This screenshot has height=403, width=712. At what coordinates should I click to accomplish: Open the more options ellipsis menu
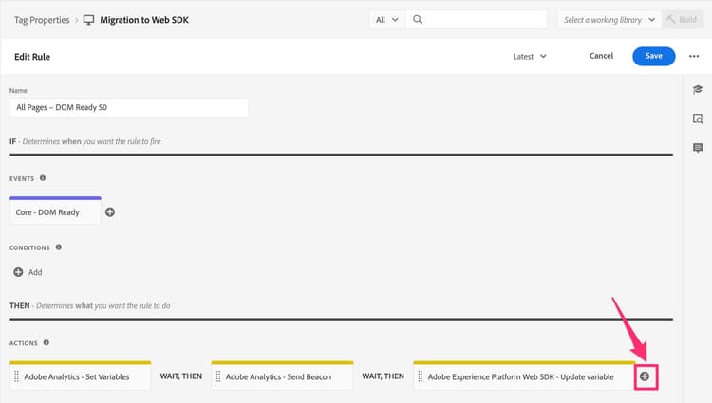[694, 56]
